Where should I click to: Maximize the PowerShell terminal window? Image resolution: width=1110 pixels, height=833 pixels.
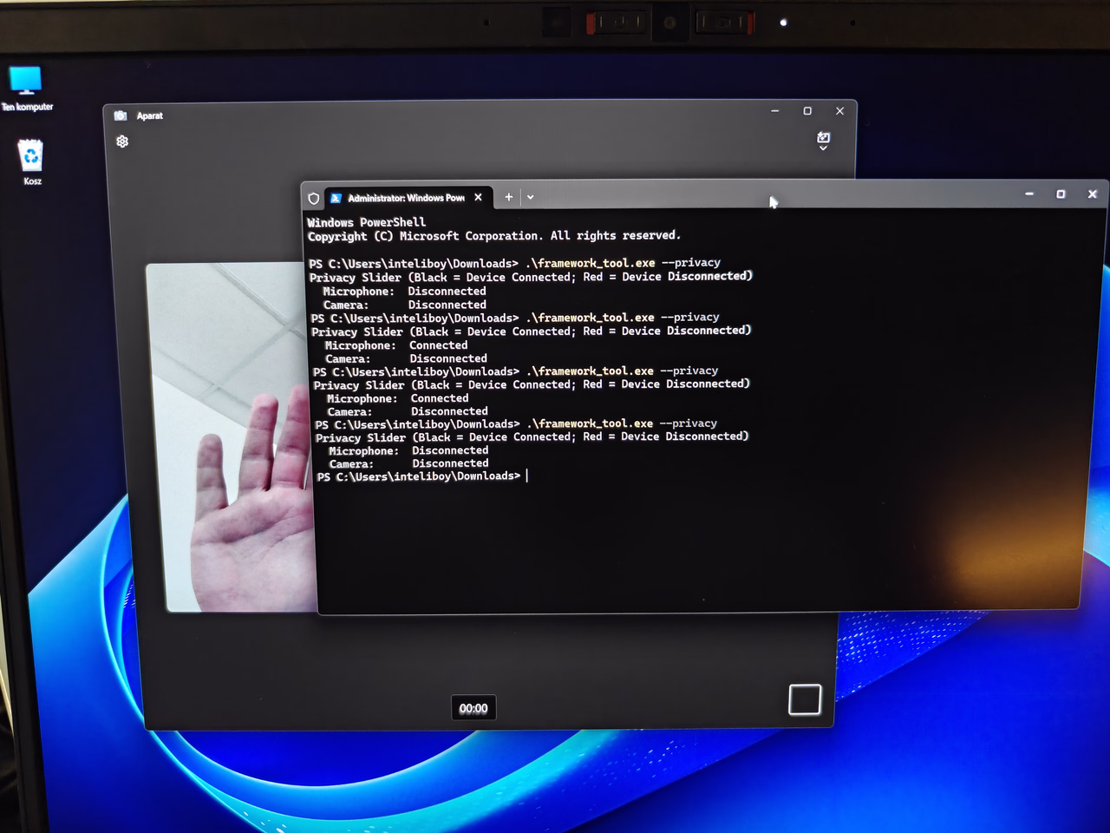click(1061, 193)
